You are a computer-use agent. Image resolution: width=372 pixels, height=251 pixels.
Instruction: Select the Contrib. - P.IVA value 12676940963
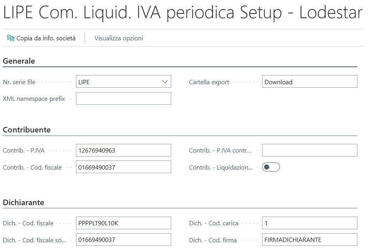[x=123, y=150]
